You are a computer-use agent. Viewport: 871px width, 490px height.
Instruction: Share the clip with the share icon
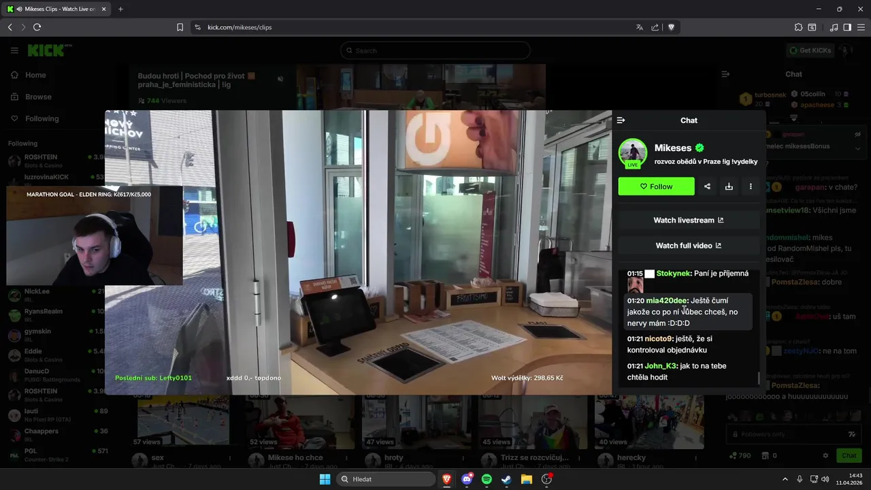coord(707,186)
